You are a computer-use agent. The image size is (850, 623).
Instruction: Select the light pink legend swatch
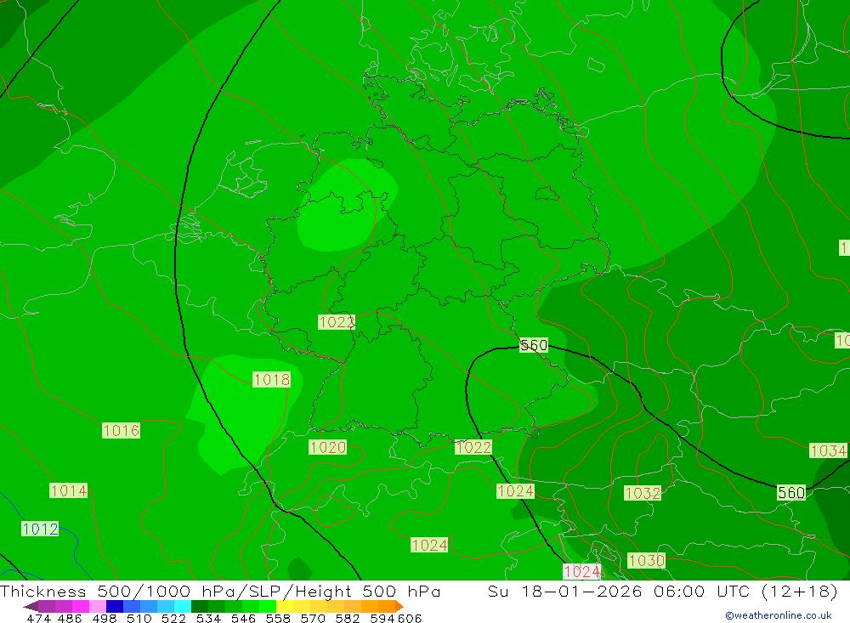coord(98,606)
